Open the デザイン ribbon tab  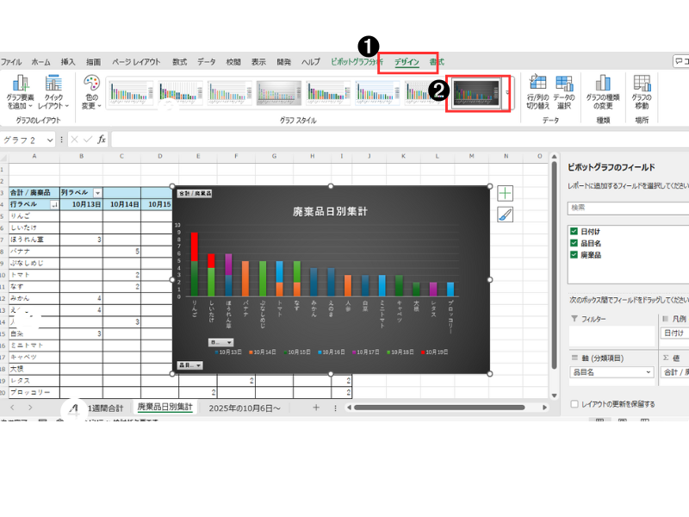[x=406, y=62]
